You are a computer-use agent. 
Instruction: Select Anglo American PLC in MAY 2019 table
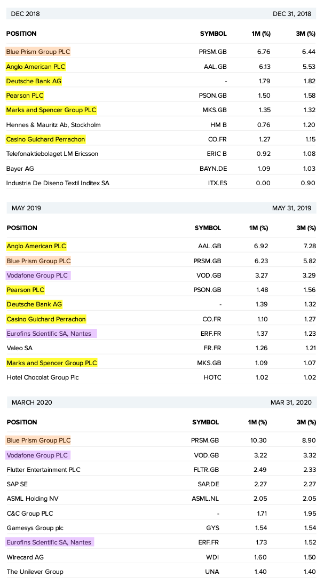[x=36, y=246]
